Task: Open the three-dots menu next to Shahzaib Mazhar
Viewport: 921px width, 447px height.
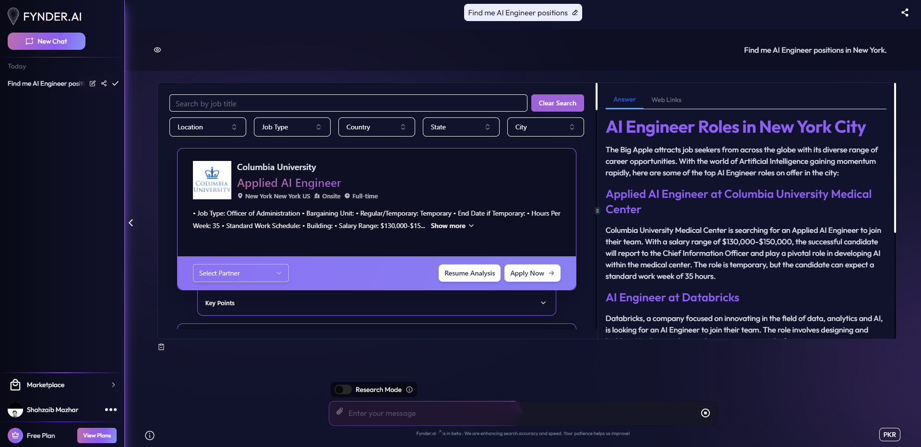Action: [x=111, y=410]
